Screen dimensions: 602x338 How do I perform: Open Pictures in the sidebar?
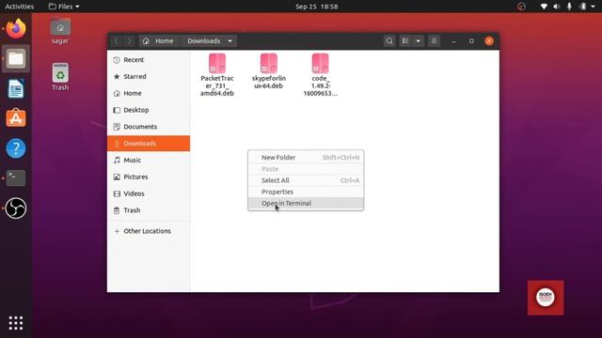(x=149, y=177)
